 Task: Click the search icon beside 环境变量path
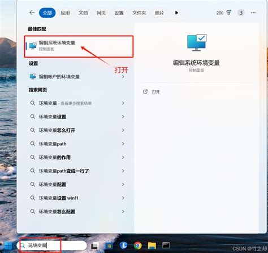pos(33,144)
